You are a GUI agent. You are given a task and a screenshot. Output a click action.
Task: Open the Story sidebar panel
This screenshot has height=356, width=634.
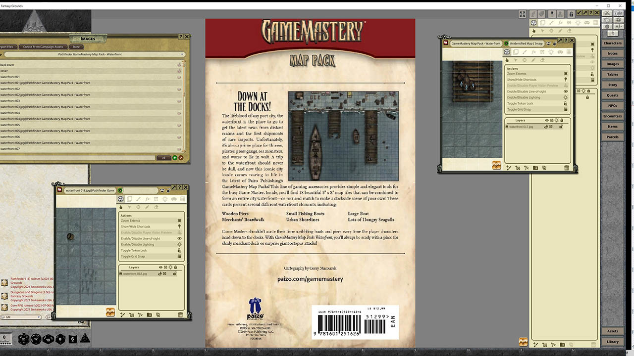click(613, 85)
